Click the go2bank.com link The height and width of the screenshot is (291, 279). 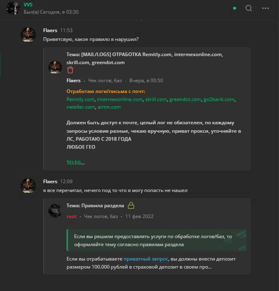click(x=219, y=99)
